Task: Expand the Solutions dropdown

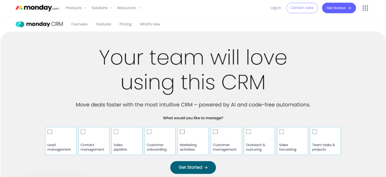Action: [x=101, y=8]
